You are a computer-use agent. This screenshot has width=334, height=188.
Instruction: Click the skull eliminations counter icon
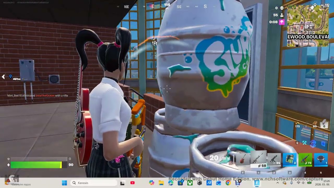(x=282, y=8)
